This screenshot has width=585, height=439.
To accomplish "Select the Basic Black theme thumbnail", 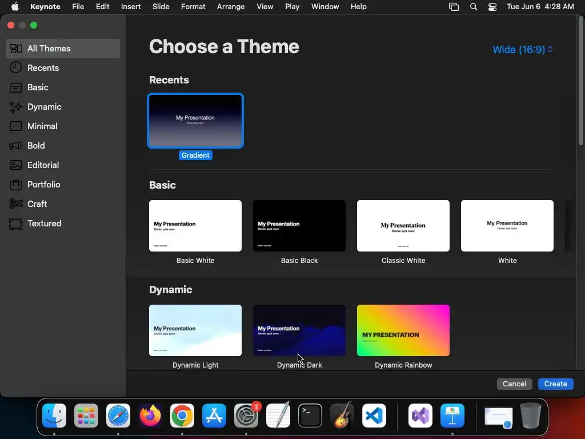I will 299,226.
